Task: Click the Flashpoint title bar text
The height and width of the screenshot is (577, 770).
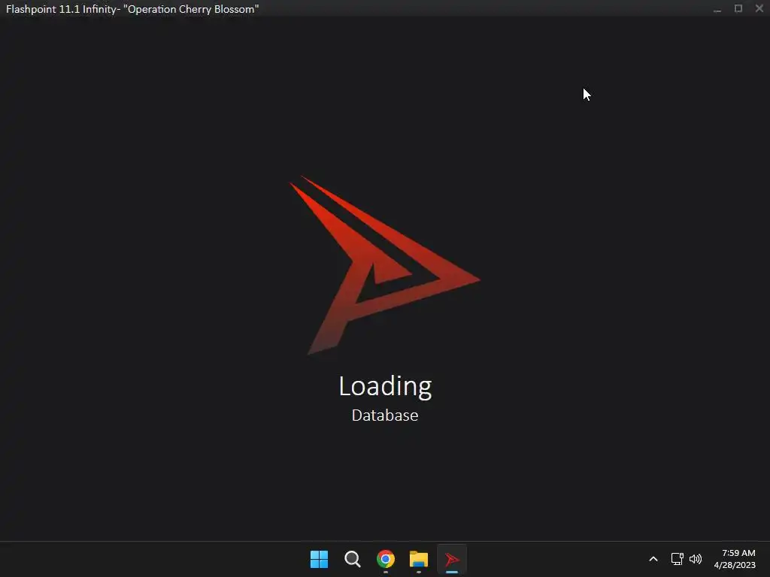Action: pos(132,9)
